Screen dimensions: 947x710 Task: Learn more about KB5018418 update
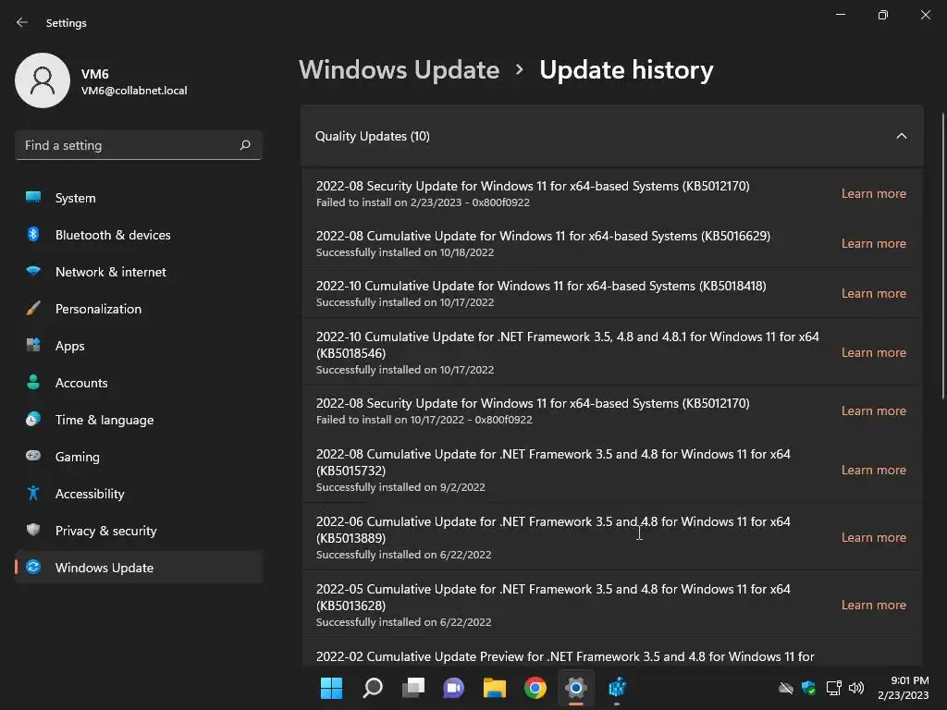click(x=873, y=293)
